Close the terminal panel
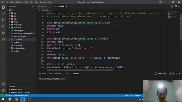The height and width of the screenshot is (102, 182). click(179, 74)
